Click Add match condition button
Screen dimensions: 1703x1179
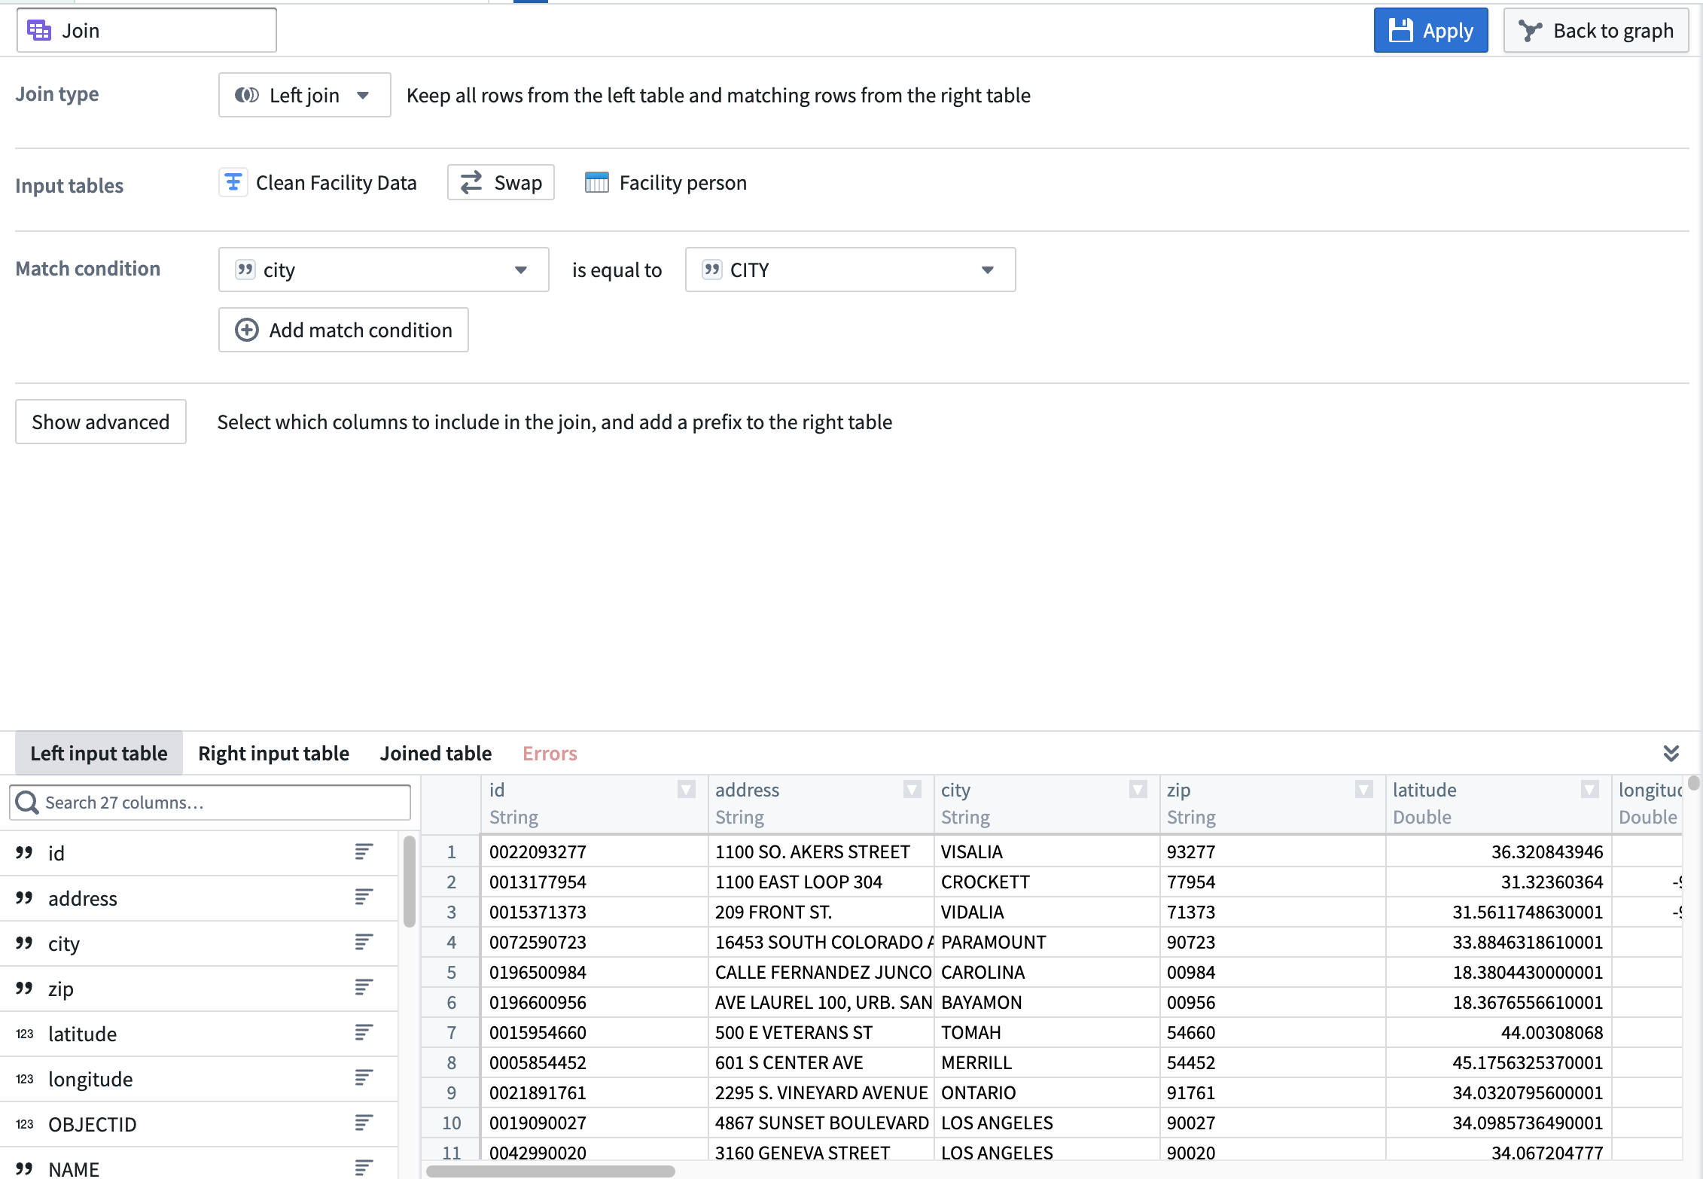343,330
